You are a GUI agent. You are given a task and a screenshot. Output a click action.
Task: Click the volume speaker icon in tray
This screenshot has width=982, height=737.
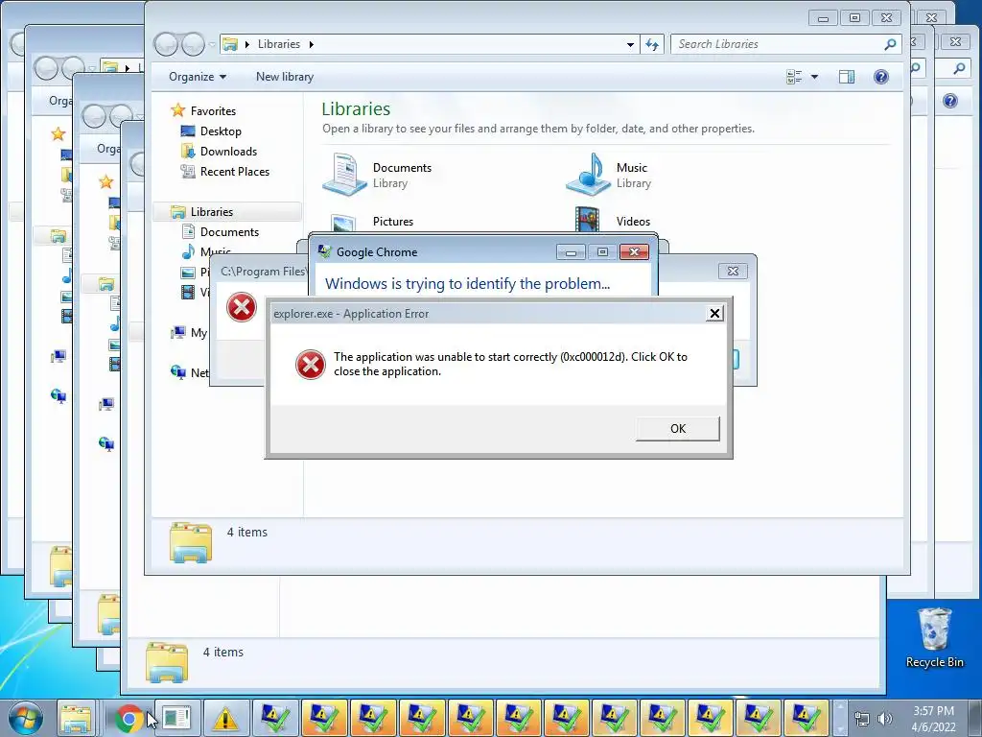[x=884, y=719]
